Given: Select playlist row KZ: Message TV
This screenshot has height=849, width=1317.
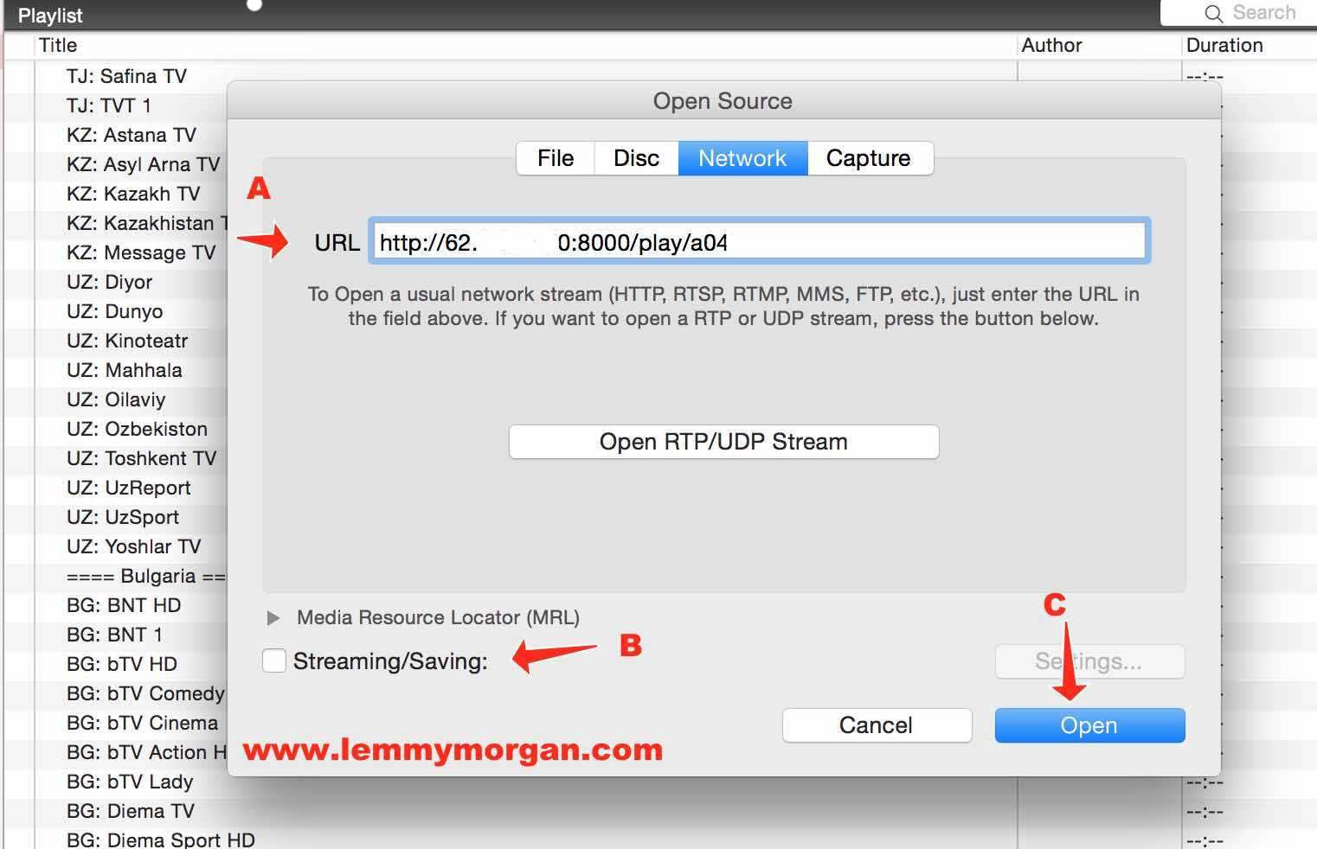Looking at the screenshot, I should pyautogui.click(x=141, y=252).
